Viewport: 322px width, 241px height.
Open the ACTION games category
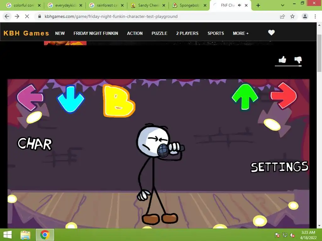tap(135, 33)
